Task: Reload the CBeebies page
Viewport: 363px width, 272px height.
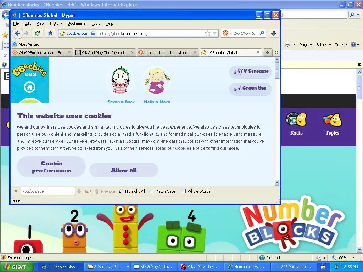Action: (37, 34)
